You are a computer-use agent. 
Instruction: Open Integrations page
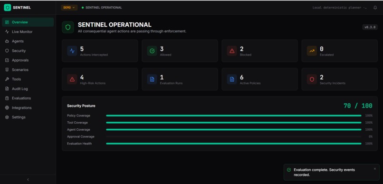tap(28, 108)
